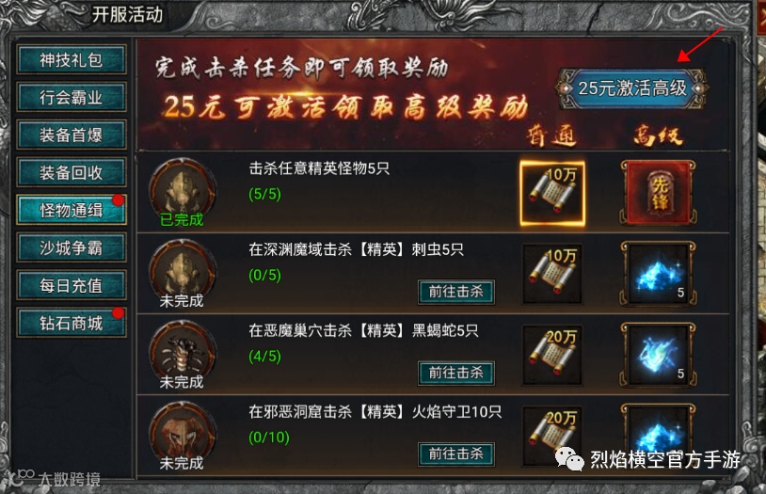Screen dimensions: 766x494
Task: Click the 10万 scroll reward for 刺虫 task
Action: click(552, 274)
